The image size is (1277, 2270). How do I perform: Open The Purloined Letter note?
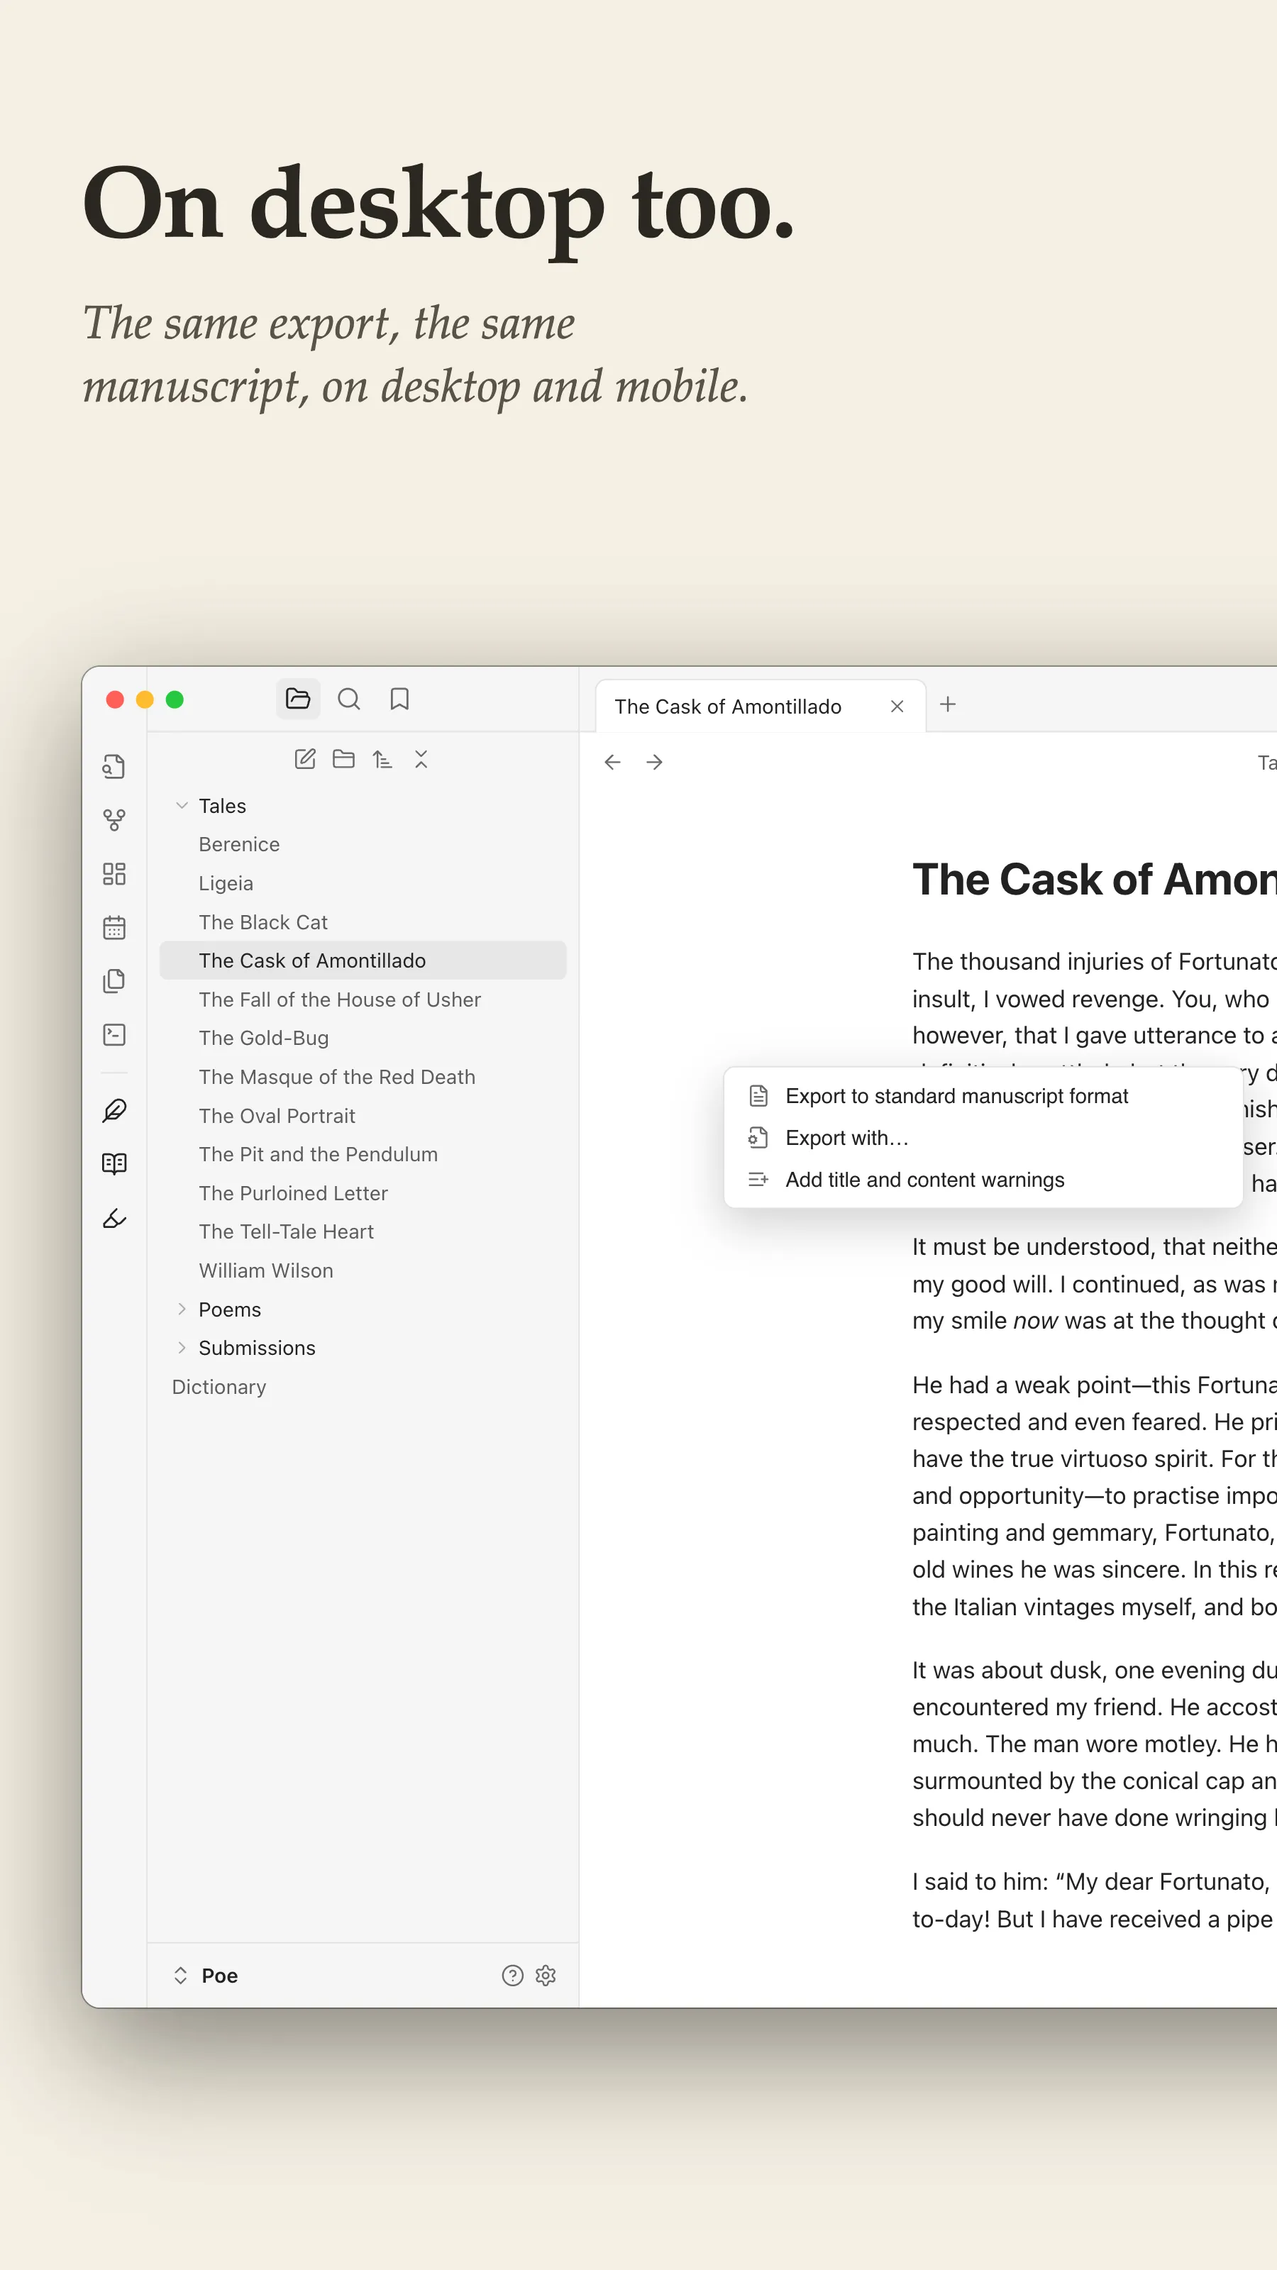coord(363,1192)
